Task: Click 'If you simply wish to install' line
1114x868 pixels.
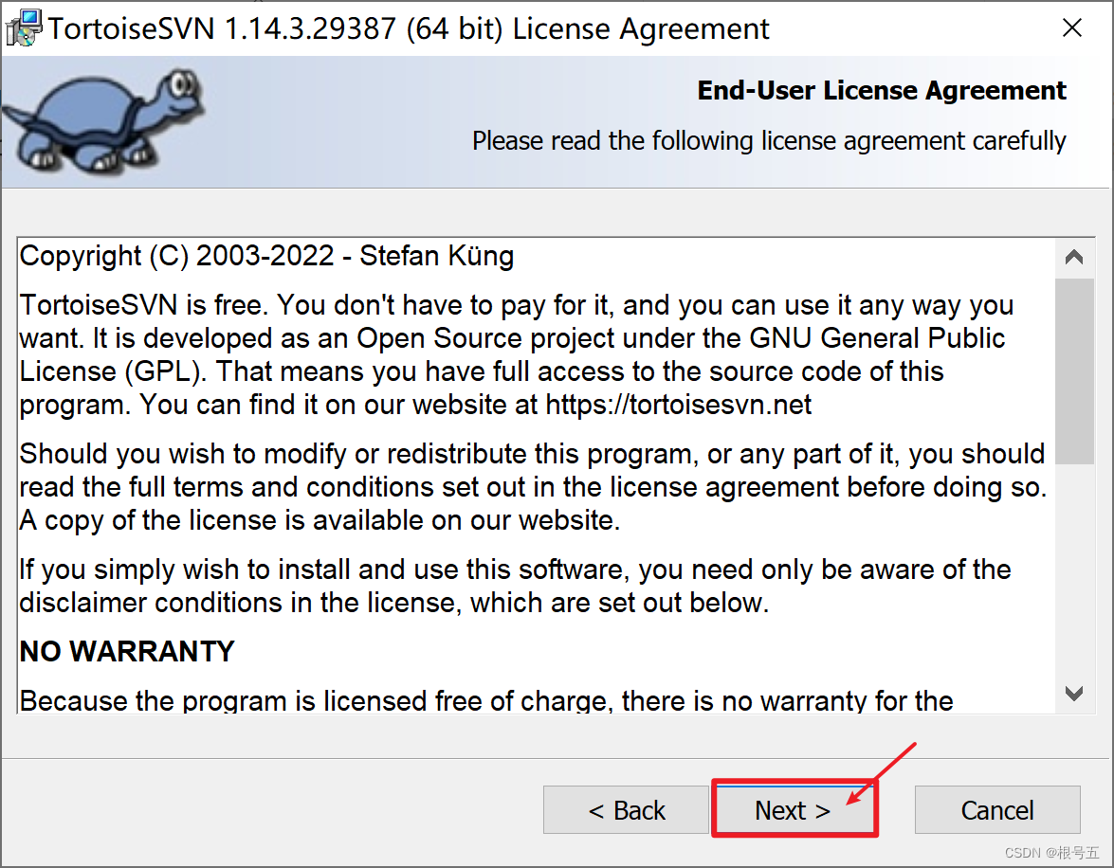Action: [515, 570]
